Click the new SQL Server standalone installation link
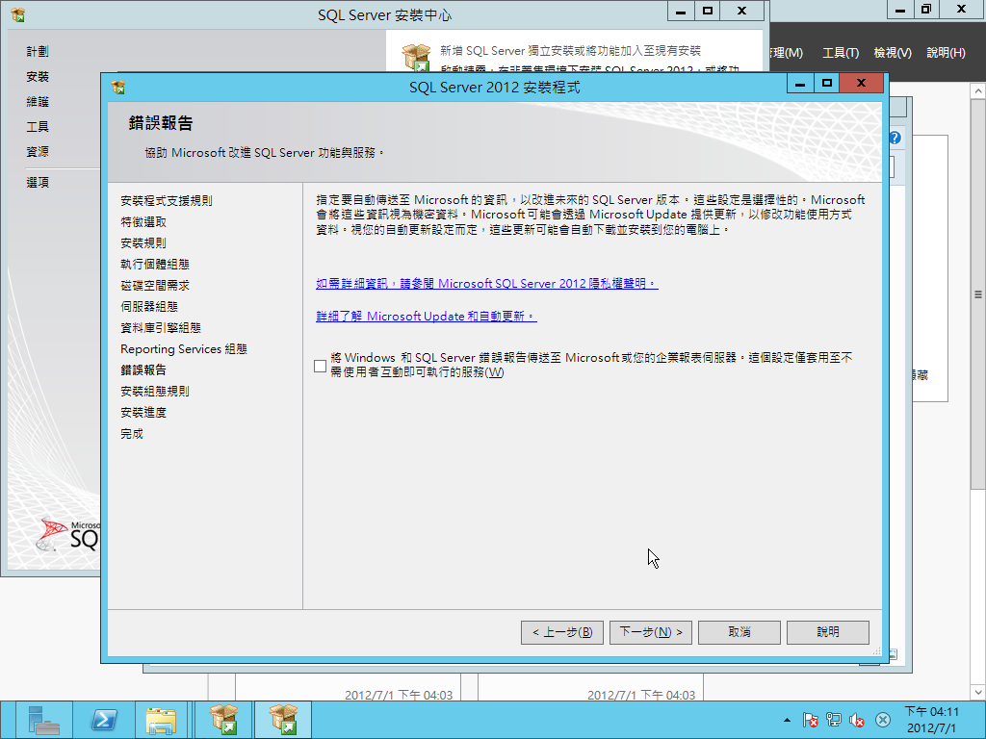986x739 pixels. (x=570, y=51)
